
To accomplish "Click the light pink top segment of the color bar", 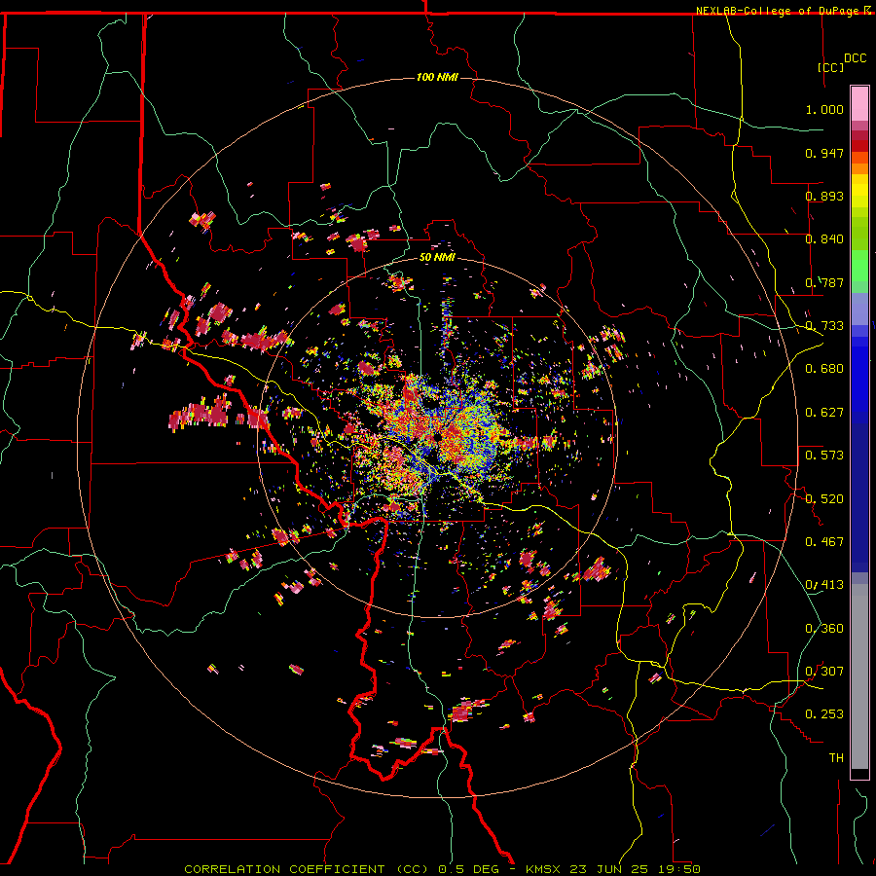I will (859, 104).
